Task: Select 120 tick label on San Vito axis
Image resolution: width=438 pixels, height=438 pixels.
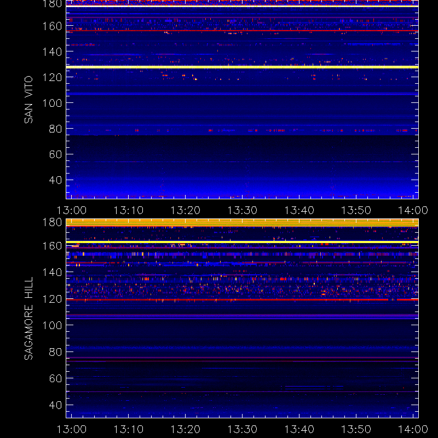Action: tap(52, 77)
